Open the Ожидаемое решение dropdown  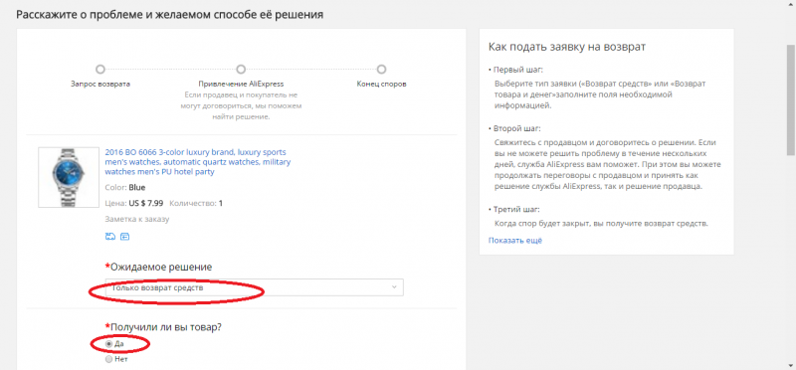click(255, 287)
